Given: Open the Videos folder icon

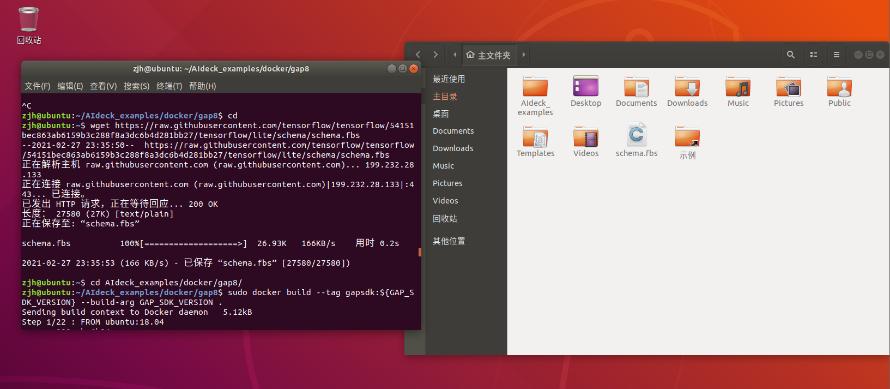Looking at the screenshot, I should (x=586, y=137).
